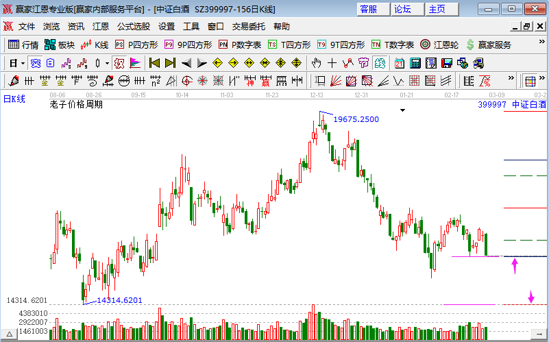
Task: Open the notepad document icon
Action: pyautogui.click(x=430, y=63)
